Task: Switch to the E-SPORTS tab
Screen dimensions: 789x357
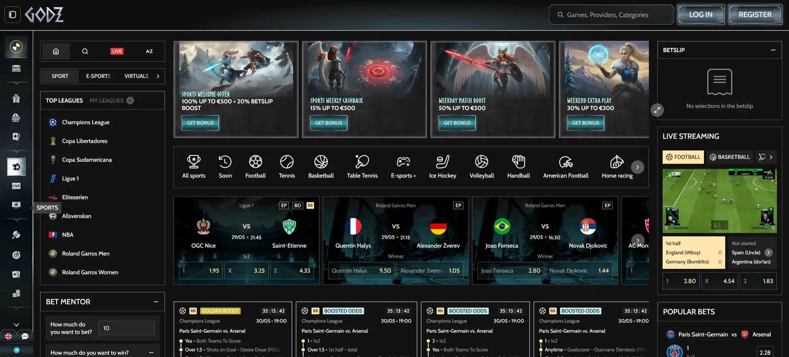Action: click(98, 76)
